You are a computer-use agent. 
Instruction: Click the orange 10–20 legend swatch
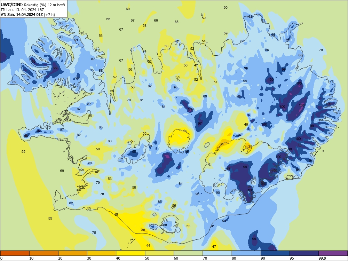coord(44,253)
